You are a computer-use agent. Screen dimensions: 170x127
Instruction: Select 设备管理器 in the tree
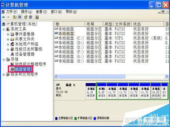click(25, 54)
